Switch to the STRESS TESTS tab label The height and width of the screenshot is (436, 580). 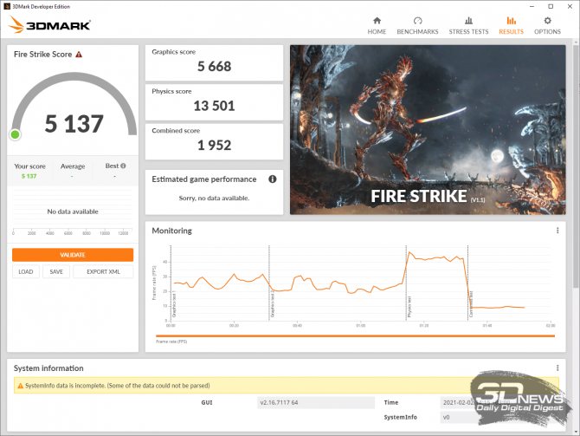coord(468,32)
